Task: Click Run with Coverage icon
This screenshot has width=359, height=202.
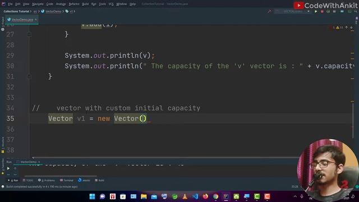Action: tap(328, 11)
